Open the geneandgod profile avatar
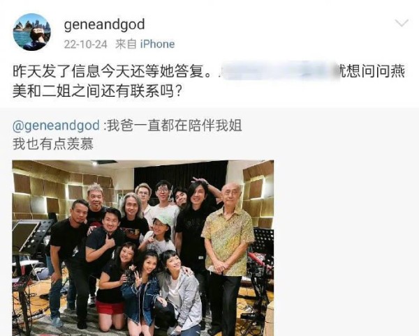Viewport: 419px width, 336px height. (x=31, y=32)
